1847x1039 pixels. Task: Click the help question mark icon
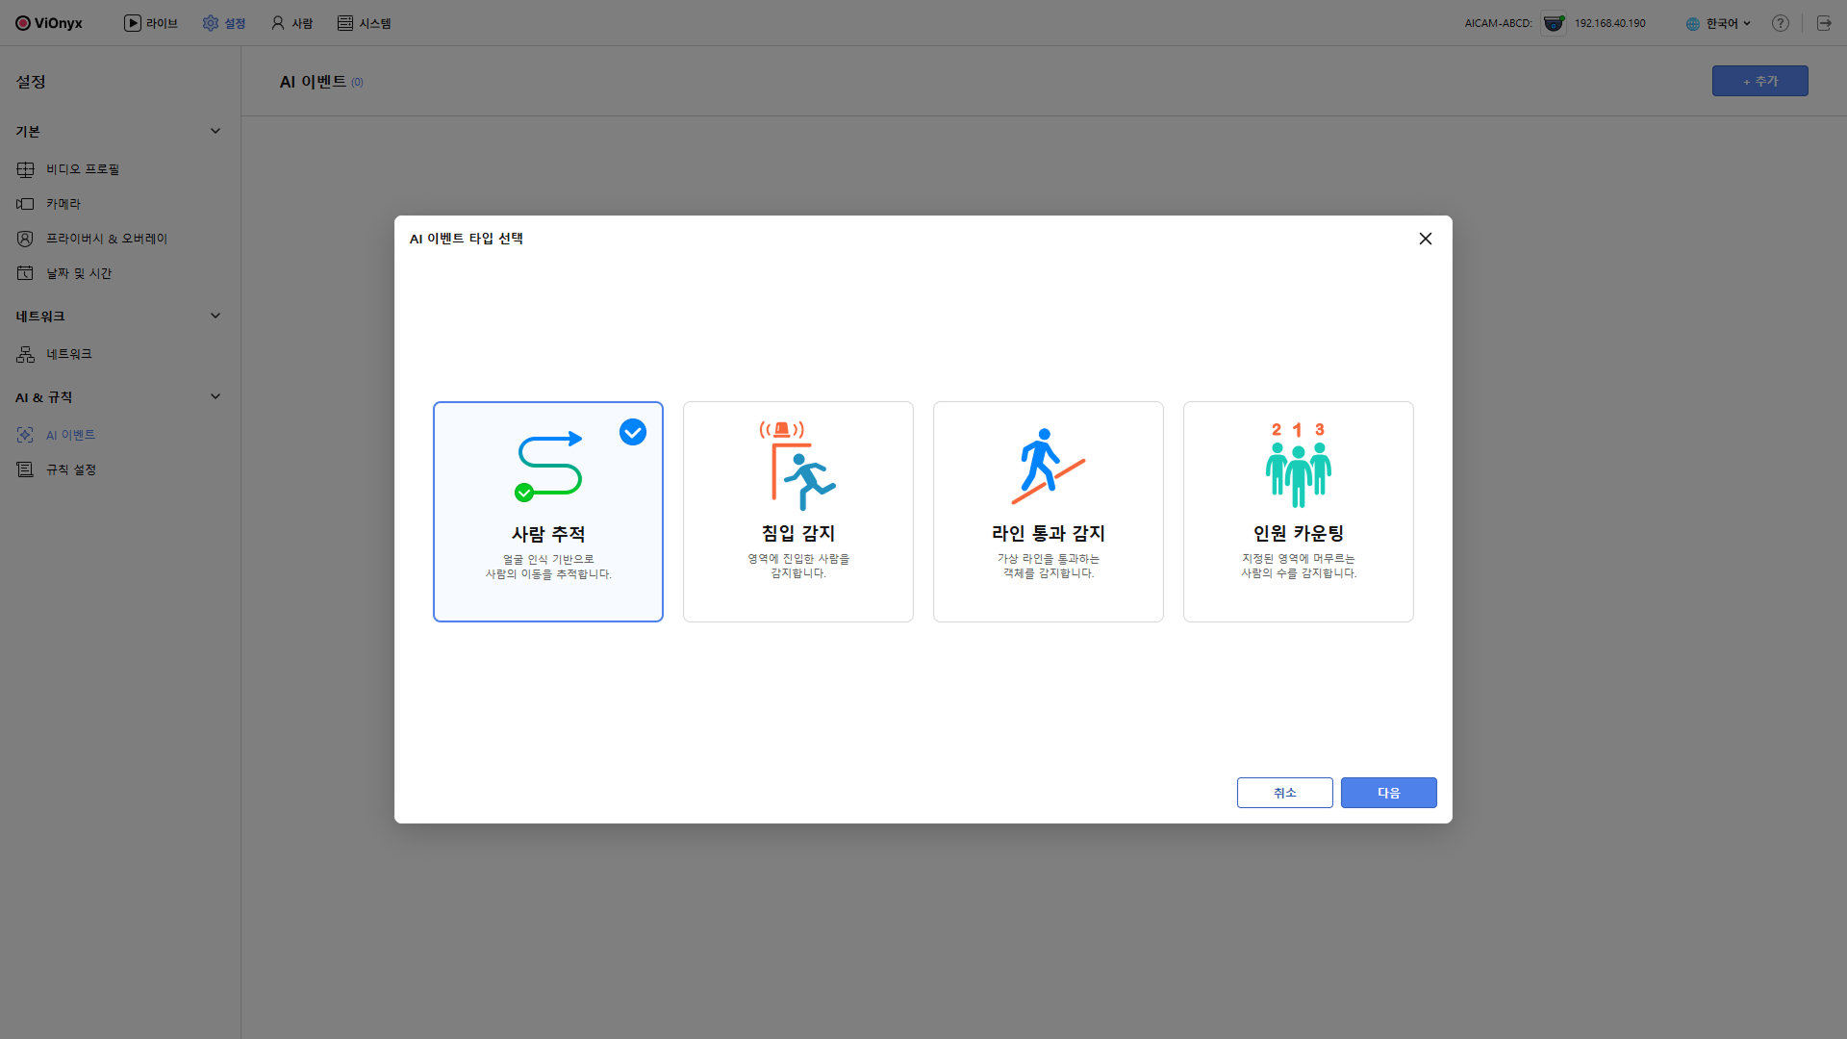[1781, 23]
